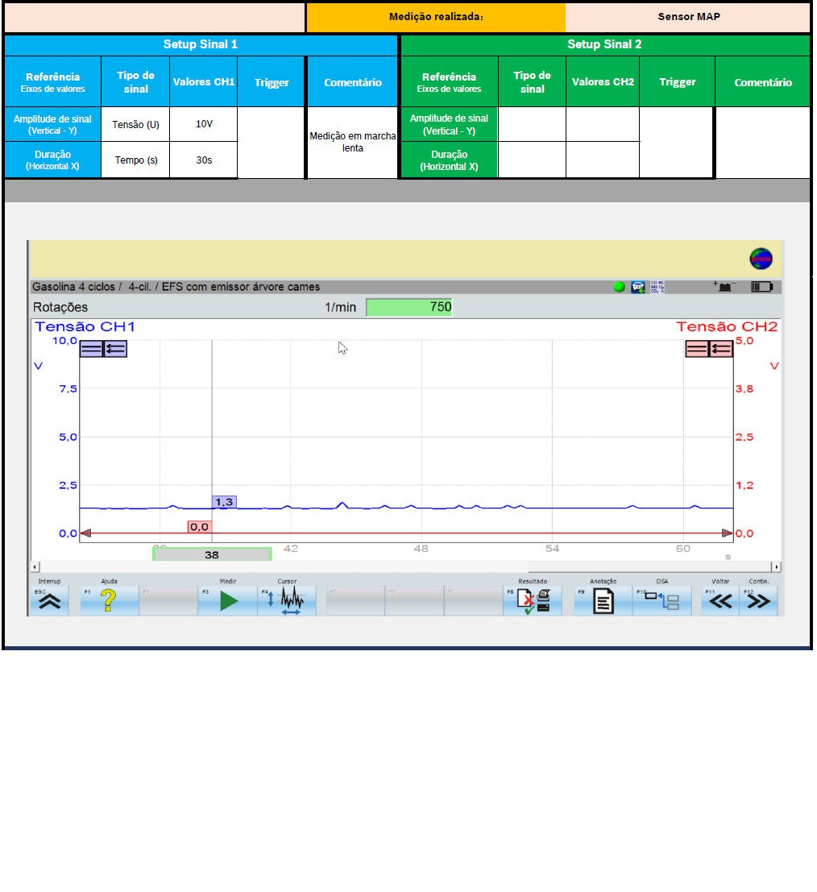817x892 pixels.
Task: Click the Rotações 750 value field
Action: click(409, 307)
